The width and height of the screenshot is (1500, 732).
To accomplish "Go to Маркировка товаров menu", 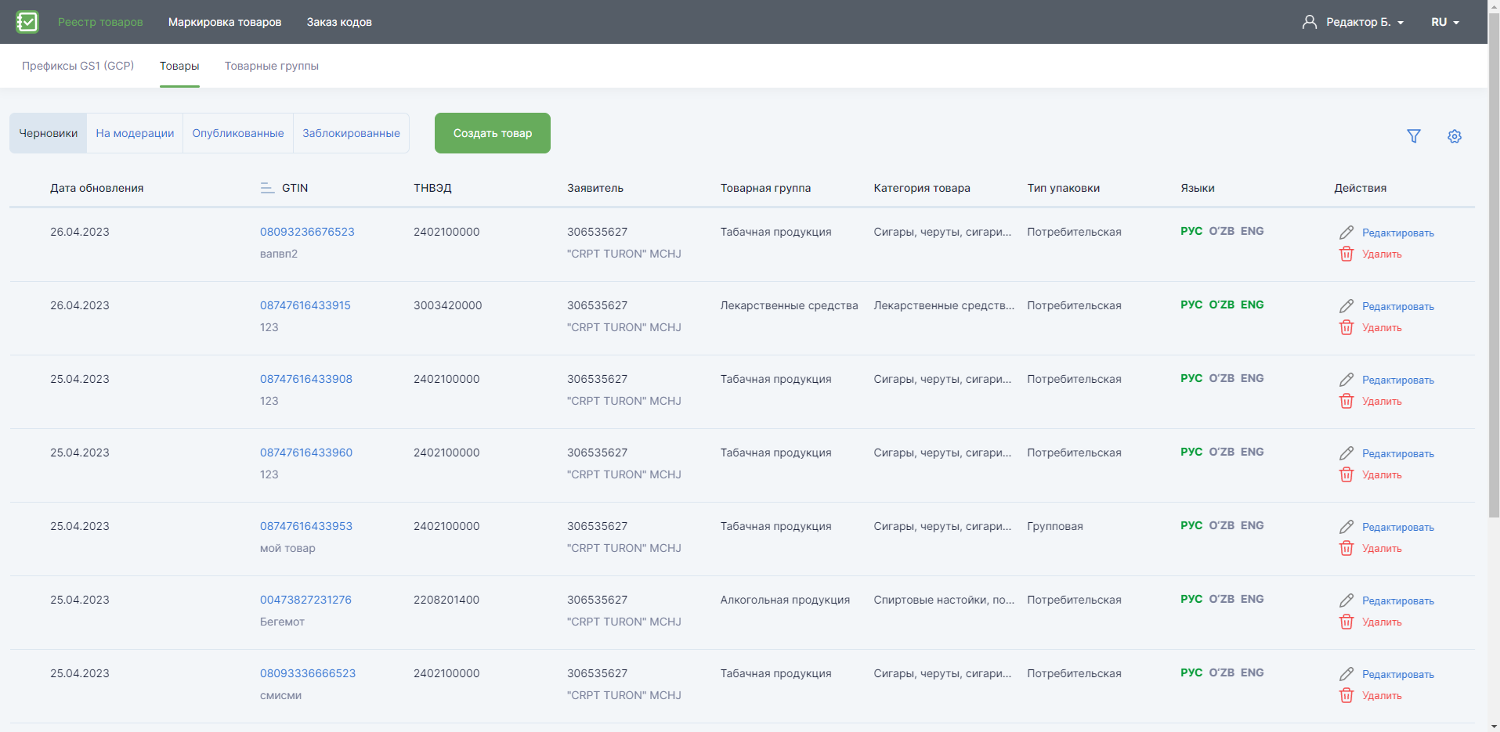I will pyautogui.click(x=225, y=22).
